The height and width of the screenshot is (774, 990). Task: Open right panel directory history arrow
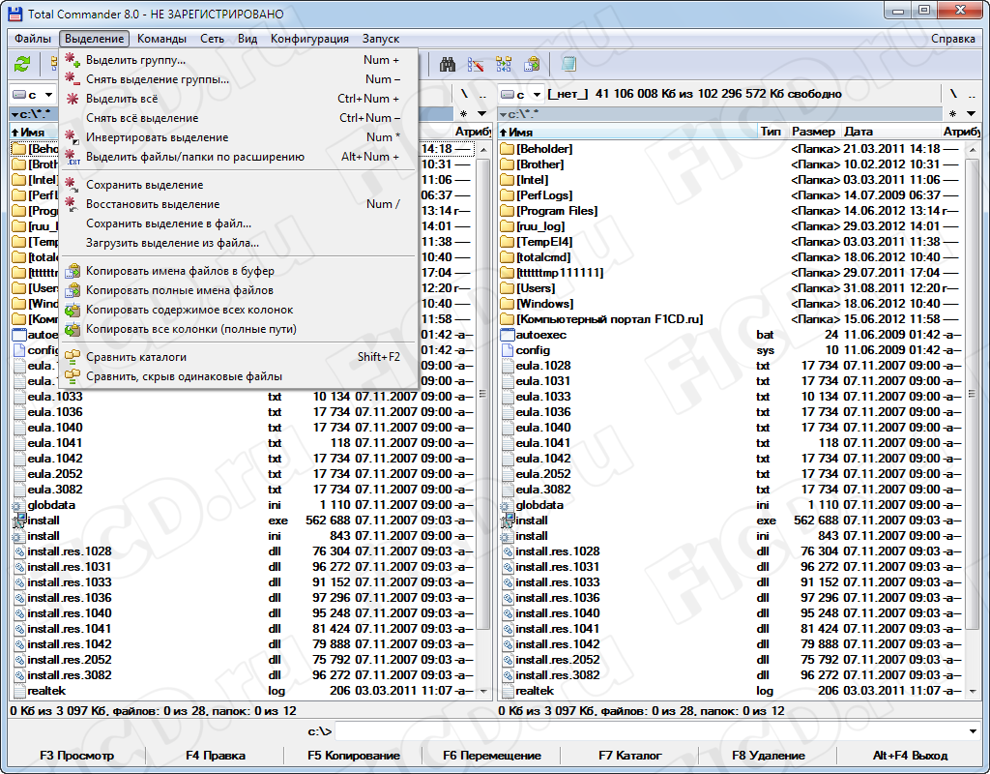[971, 114]
